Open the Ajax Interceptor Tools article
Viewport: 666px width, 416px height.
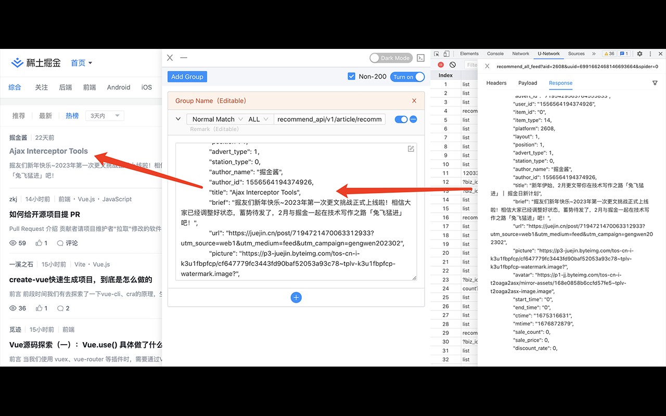coord(48,151)
